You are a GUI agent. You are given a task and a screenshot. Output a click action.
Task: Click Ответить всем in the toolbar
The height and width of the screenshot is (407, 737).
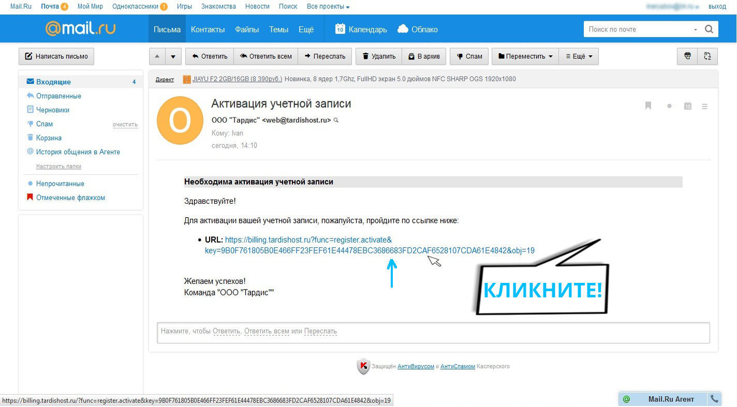(266, 56)
